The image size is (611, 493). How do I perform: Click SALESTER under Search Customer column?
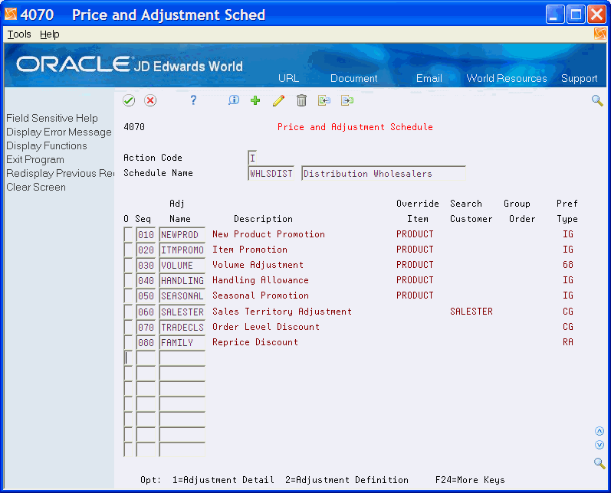(471, 312)
